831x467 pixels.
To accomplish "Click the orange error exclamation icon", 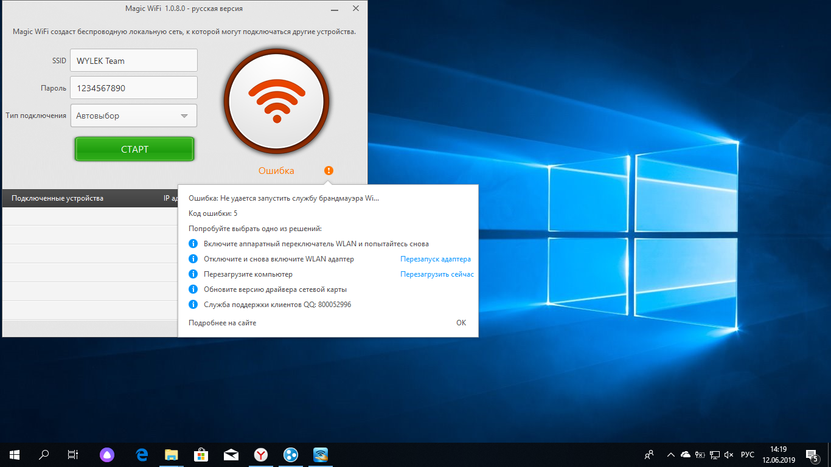I will [x=329, y=170].
